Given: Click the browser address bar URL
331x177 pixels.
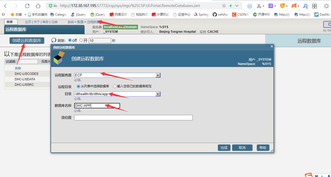Looking at the screenshot, I should point(130,6).
